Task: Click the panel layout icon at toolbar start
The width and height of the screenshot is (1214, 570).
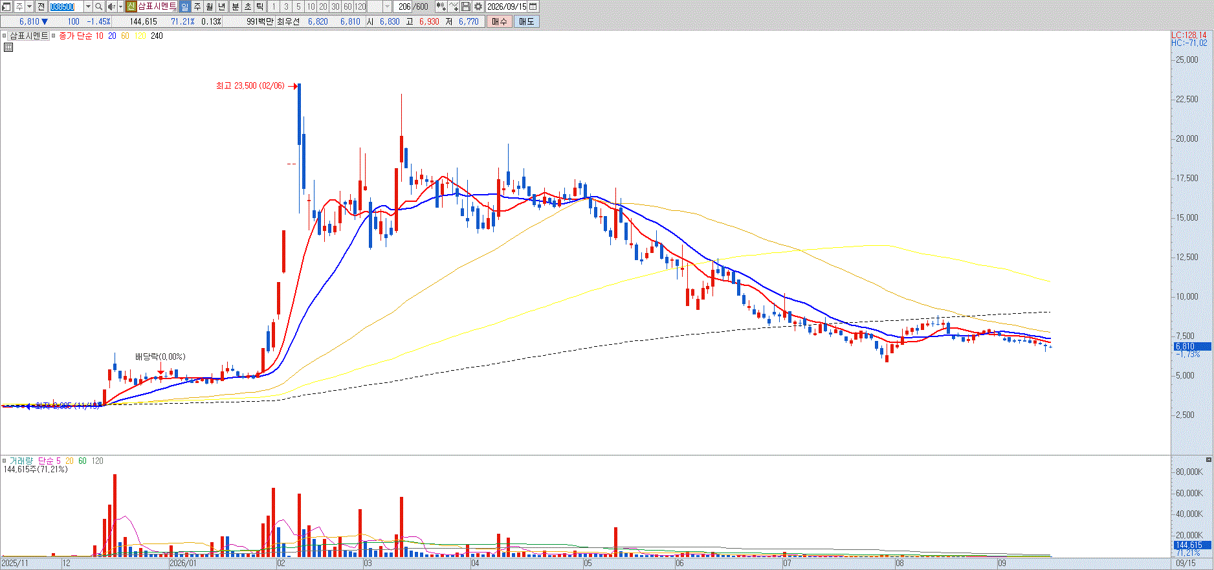Action: click(x=6, y=6)
